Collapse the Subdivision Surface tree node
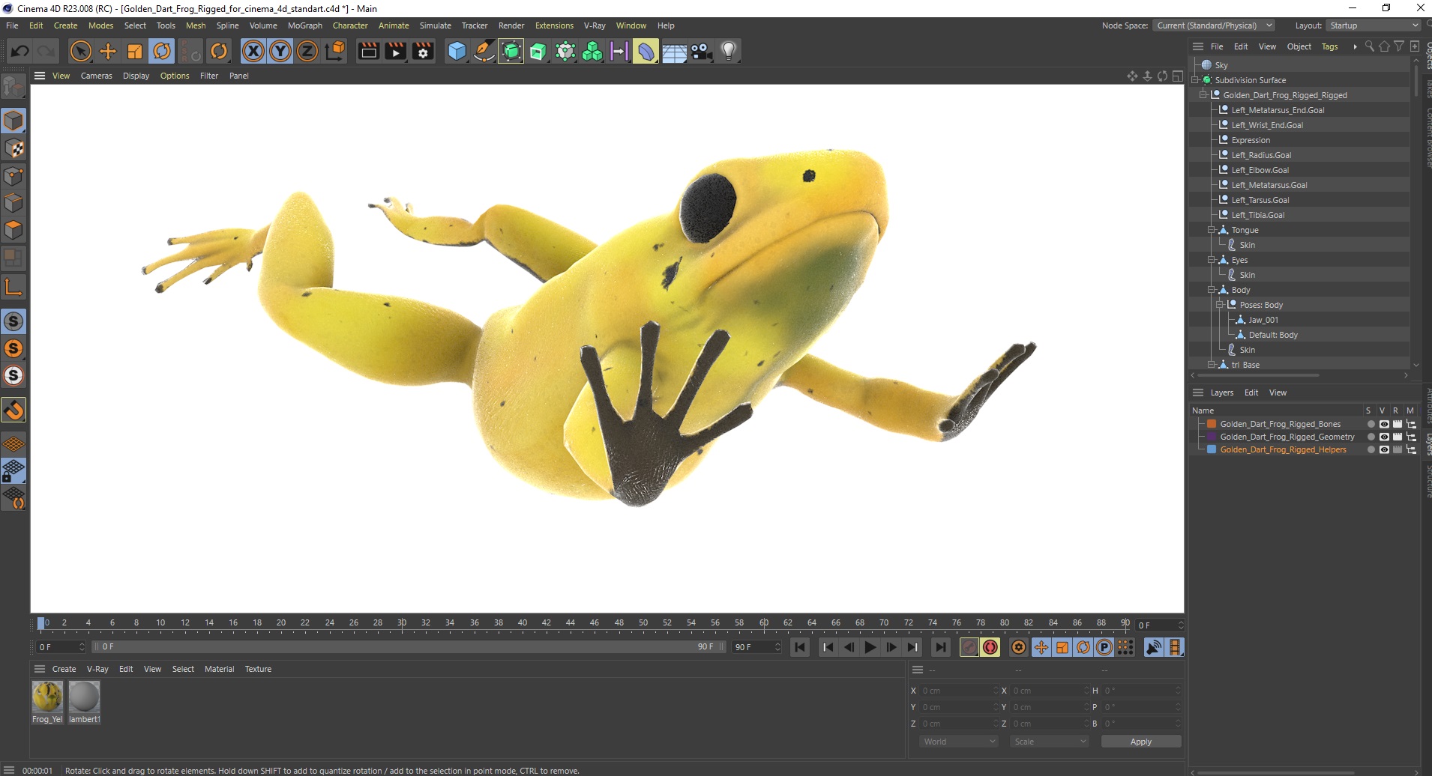Viewport: 1432px width, 776px height. coord(1196,80)
